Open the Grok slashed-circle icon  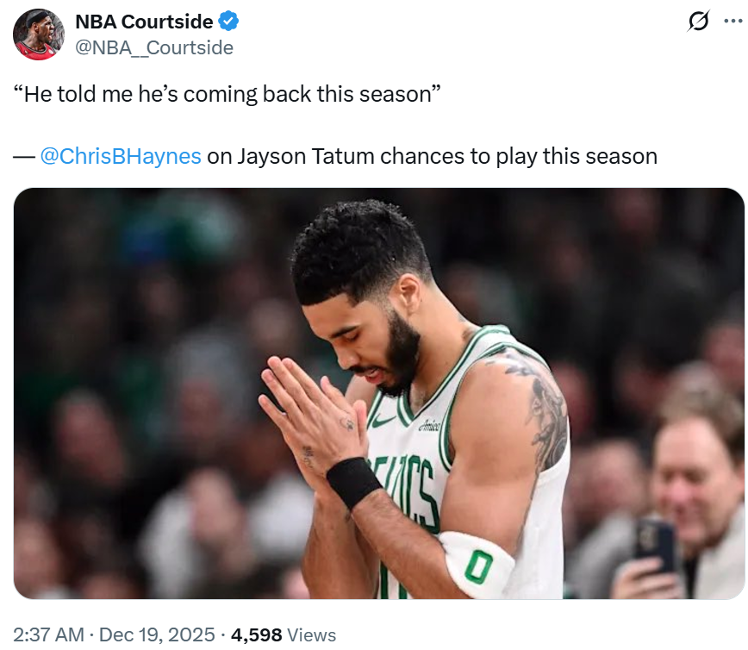click(x=698, y=22)
